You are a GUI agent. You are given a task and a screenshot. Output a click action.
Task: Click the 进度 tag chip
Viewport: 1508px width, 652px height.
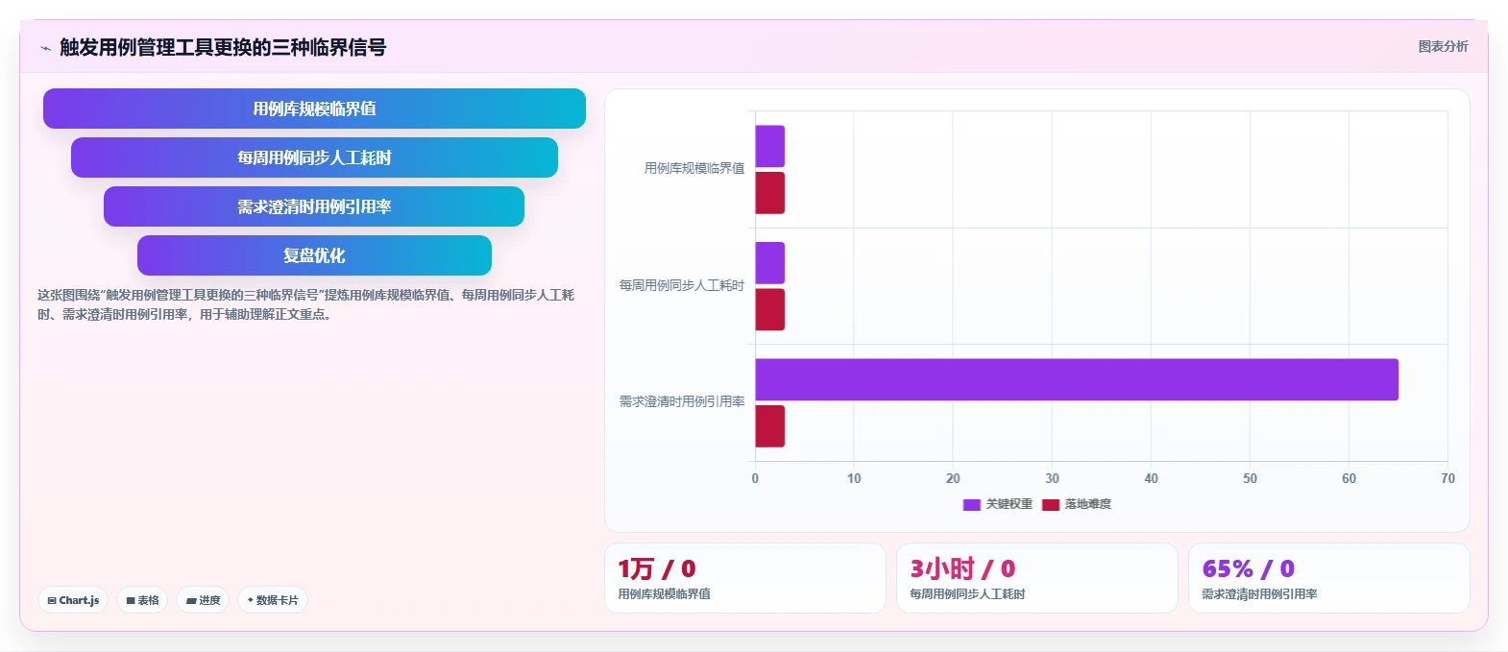click(203, 600)
